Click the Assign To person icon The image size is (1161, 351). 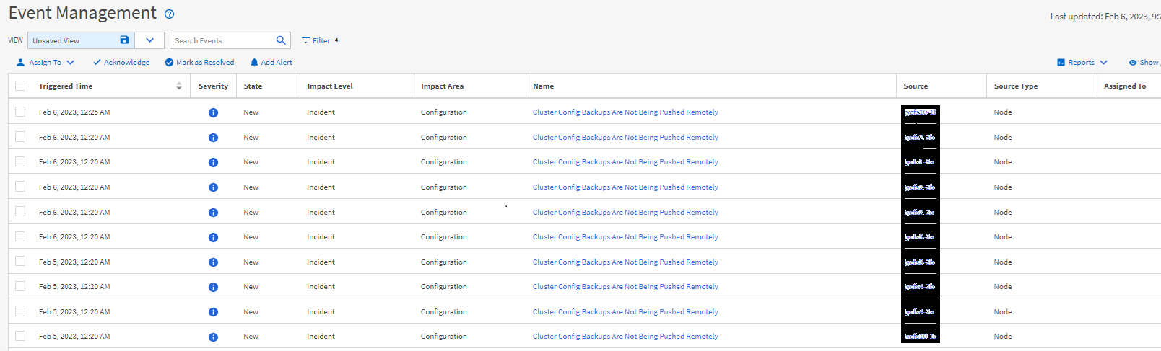click(20, 63)
